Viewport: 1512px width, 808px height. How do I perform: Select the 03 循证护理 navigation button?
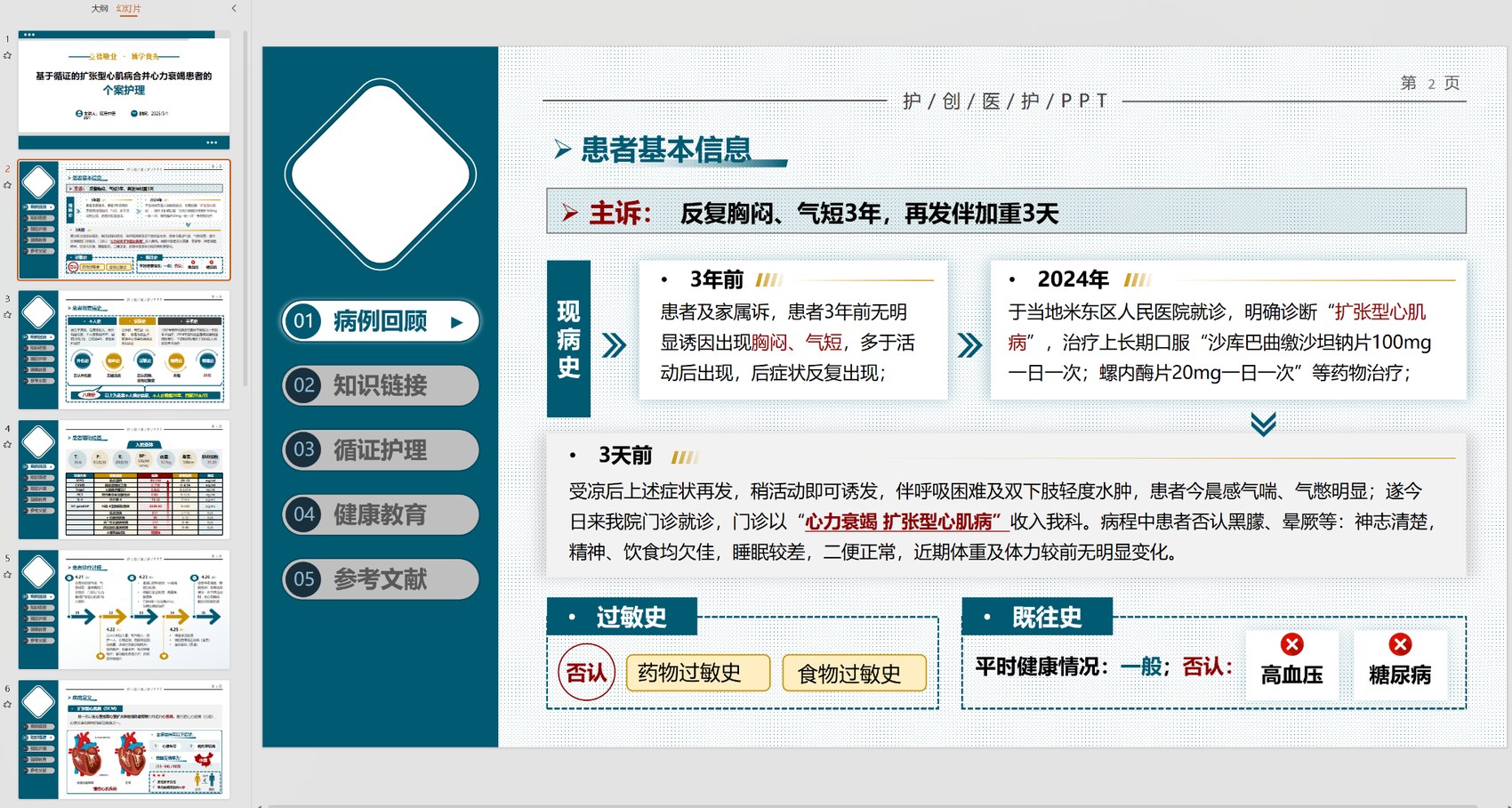point(381,450)
